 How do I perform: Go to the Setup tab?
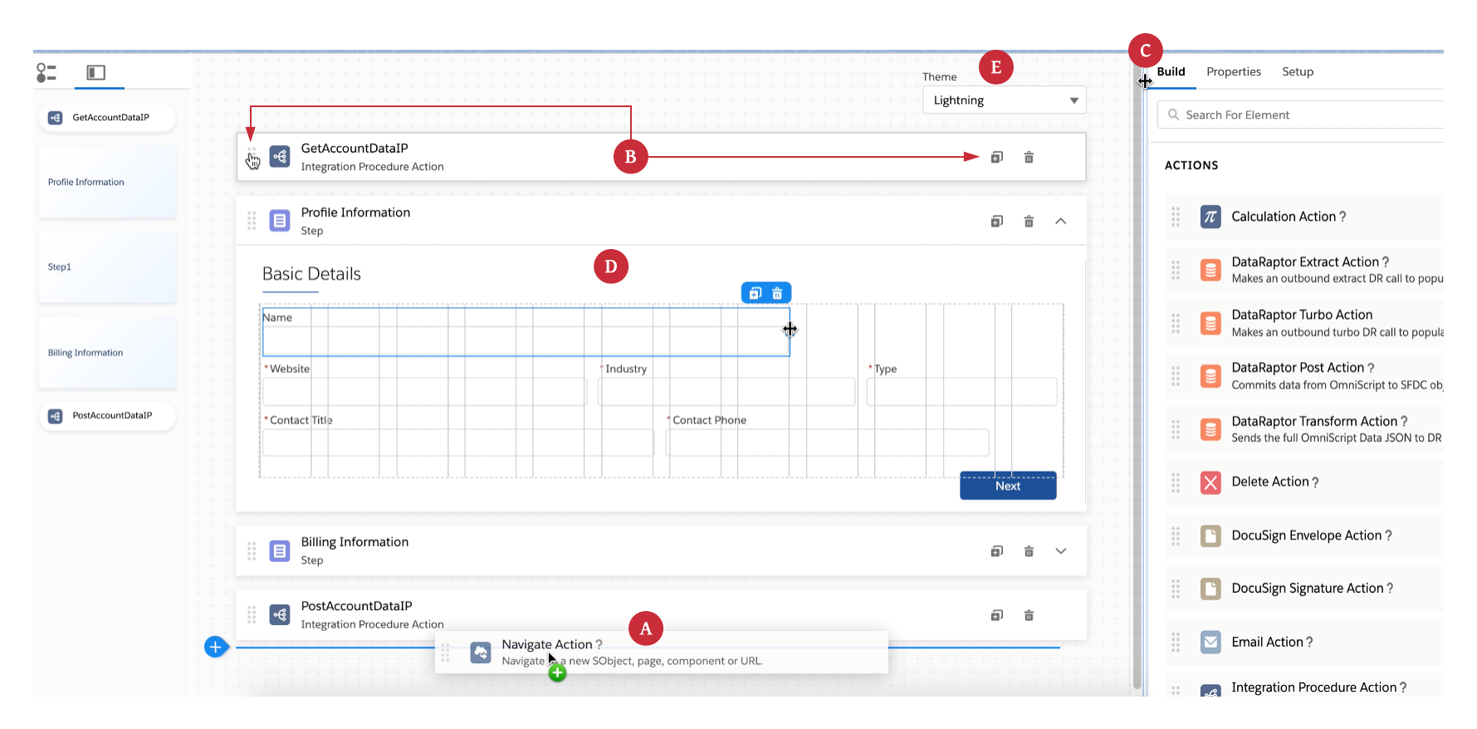[x=1298, y=71]
